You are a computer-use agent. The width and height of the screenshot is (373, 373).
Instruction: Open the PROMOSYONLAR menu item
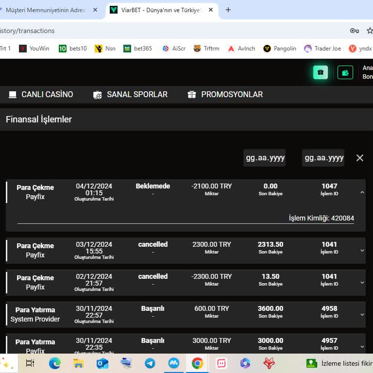point(225,95)
